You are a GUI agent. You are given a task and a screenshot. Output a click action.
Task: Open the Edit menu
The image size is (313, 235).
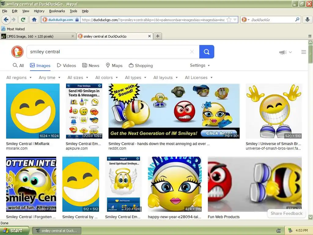(x=15, y=11)
